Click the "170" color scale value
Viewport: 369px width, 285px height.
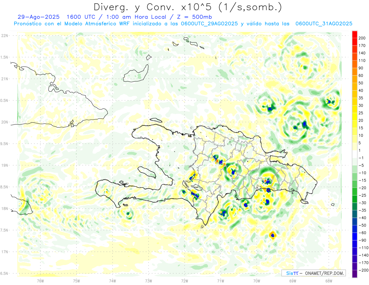[x=362, y=46]
